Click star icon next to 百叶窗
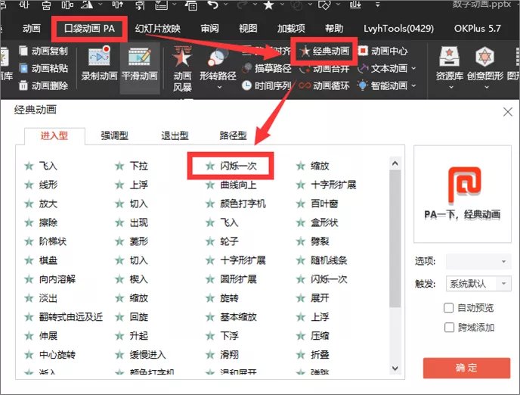This screenshot has height=395, width=520. [301, 204]
